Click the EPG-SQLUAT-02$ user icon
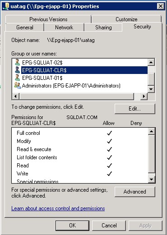This screenshot has width=167, height=235. click(18, 62)
